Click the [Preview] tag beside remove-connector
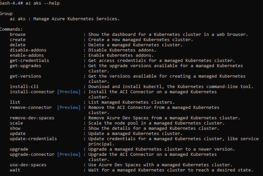The width and height of the screenshot is (263, 176). [x=68, y=107]
